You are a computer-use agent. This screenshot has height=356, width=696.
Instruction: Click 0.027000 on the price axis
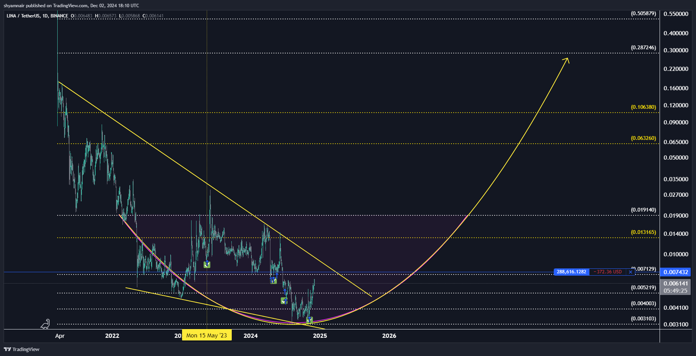click(676, 194)
